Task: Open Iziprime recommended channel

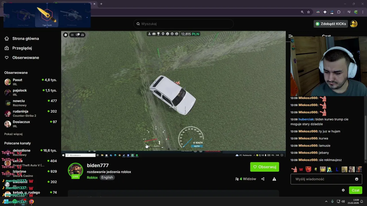Action: (30, 173)
